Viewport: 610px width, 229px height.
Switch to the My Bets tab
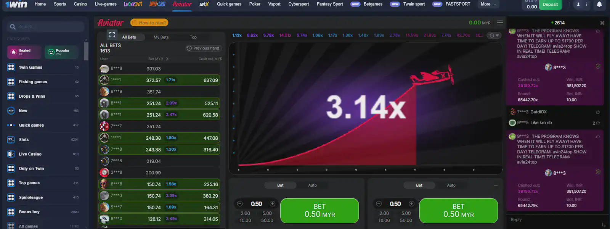point(161,37)
